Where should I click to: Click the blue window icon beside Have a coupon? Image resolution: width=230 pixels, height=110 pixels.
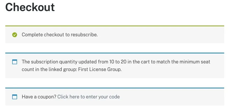pyautogui.click(x=15, y=97)
